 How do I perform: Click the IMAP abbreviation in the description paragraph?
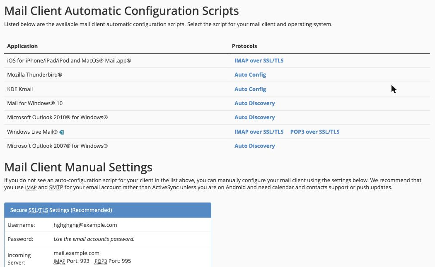[31, 188]
